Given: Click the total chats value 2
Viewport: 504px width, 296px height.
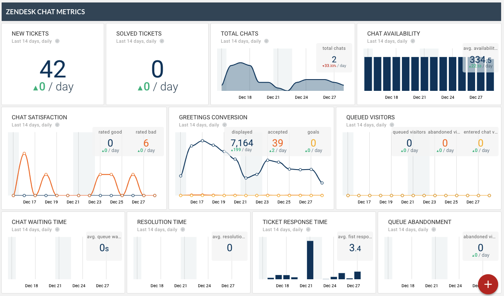Looking at the screenshot, I should tap(334, 59).
